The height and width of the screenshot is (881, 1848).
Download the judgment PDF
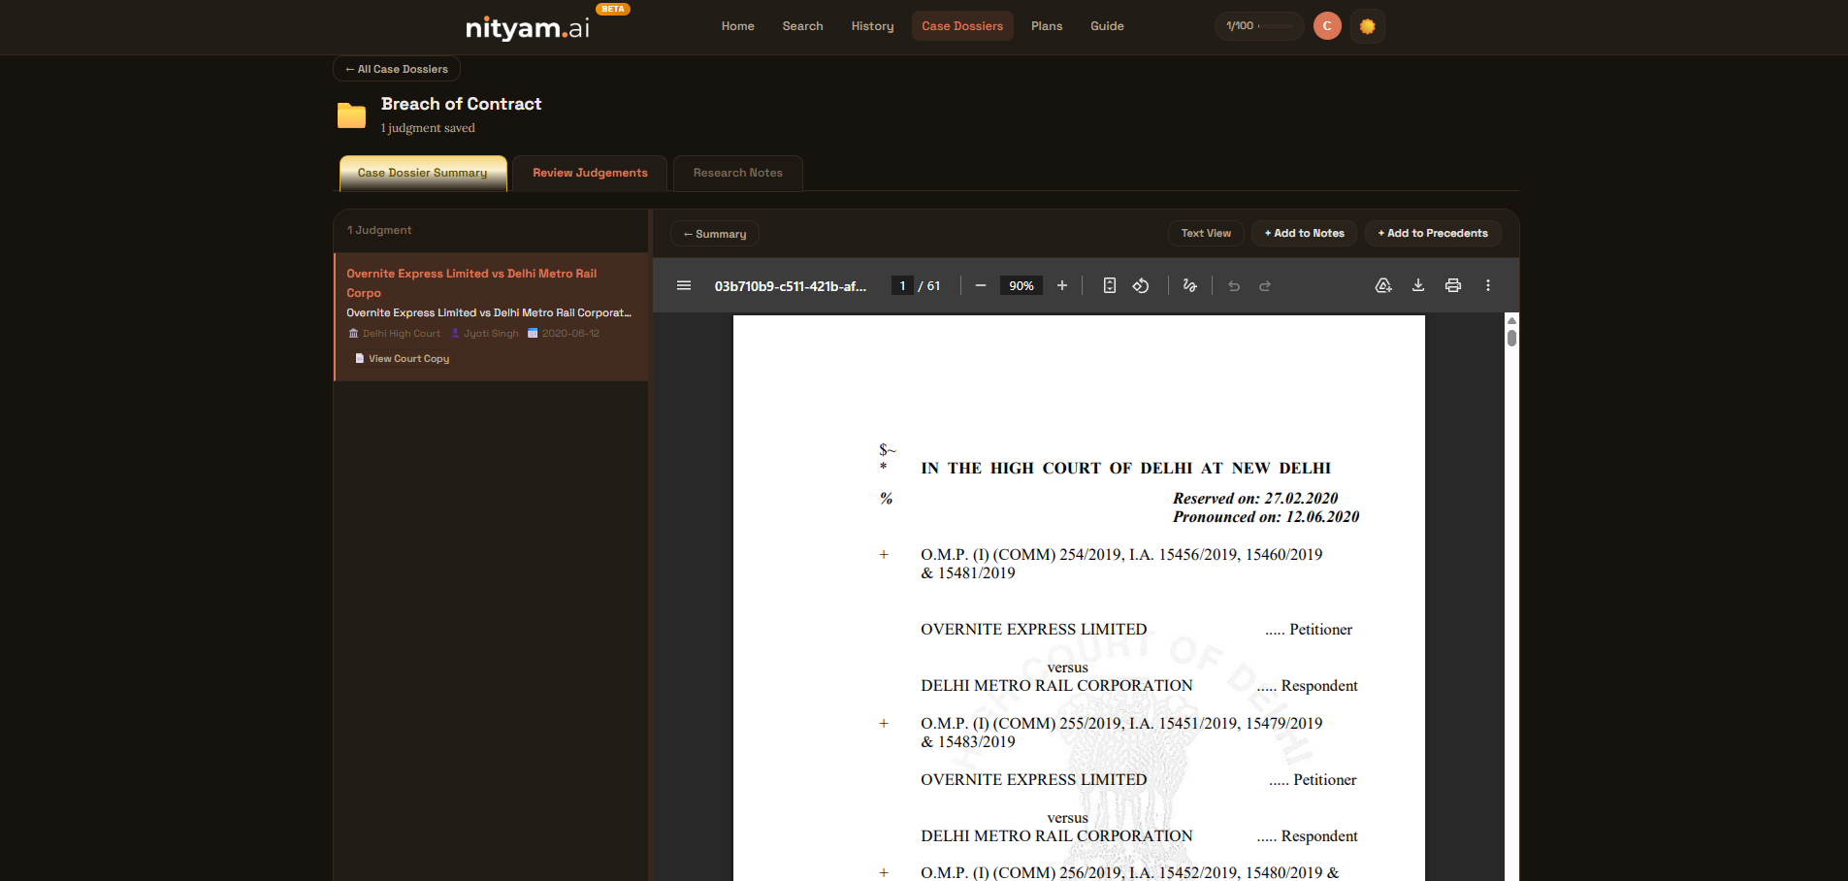click(x=1418, y=285)
